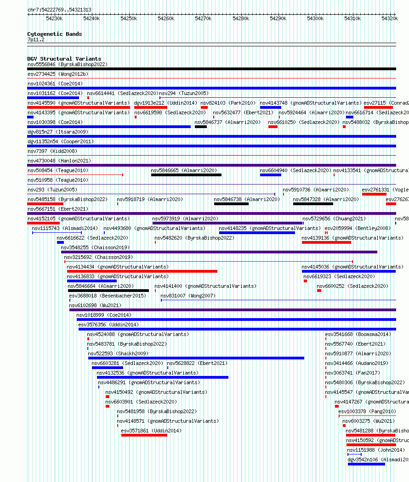
Task: Select nsv1031162 (Coe2014) variant label
Action: 55,94
